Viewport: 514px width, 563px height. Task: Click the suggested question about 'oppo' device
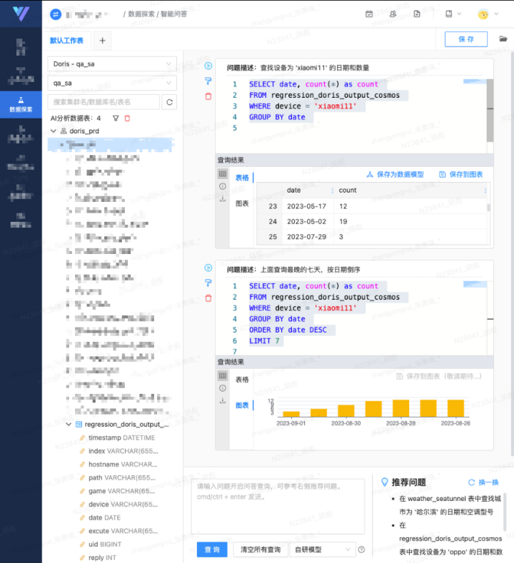[x=450, y=539]
